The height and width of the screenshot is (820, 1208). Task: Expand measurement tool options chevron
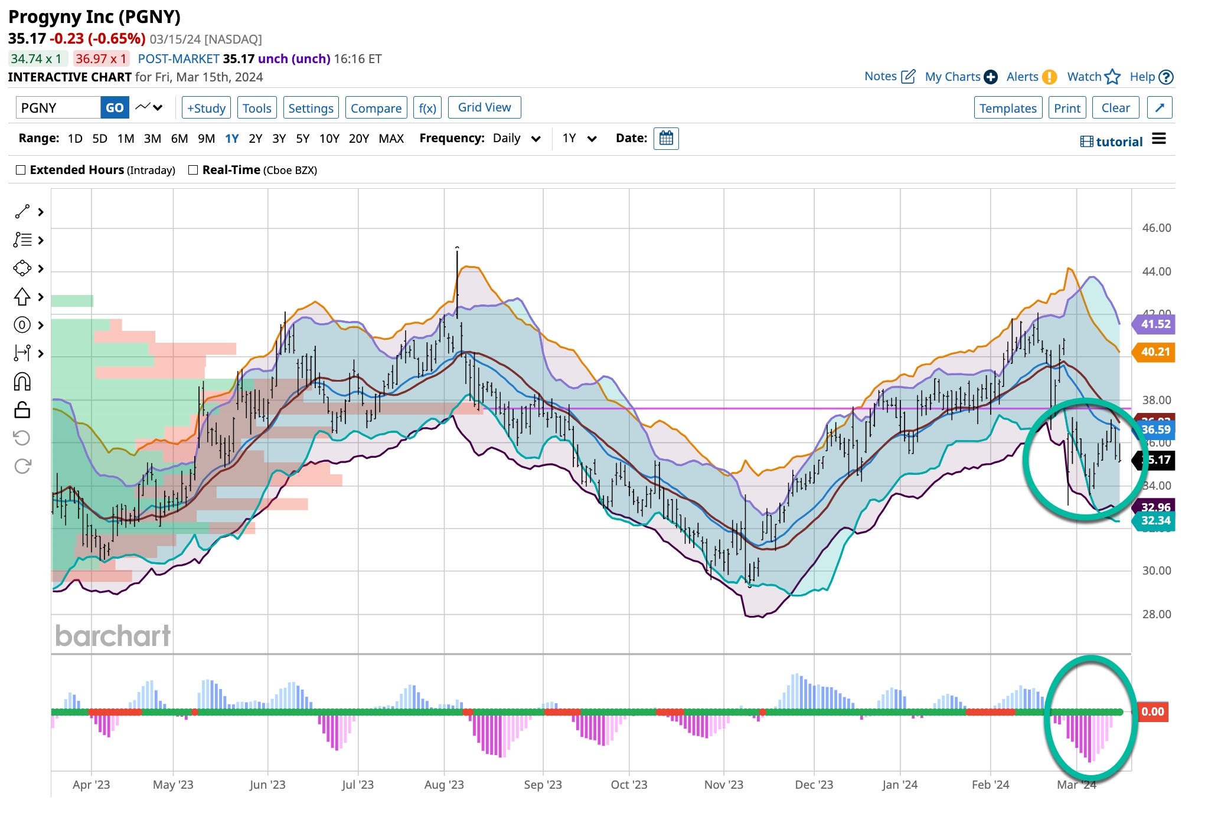[41, 353]
